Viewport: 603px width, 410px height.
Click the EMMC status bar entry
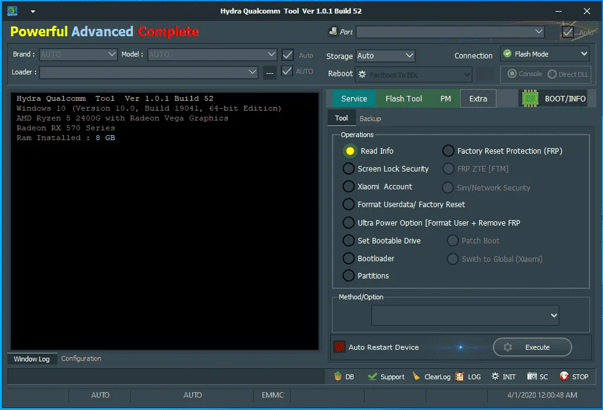[x=273, y=395]
